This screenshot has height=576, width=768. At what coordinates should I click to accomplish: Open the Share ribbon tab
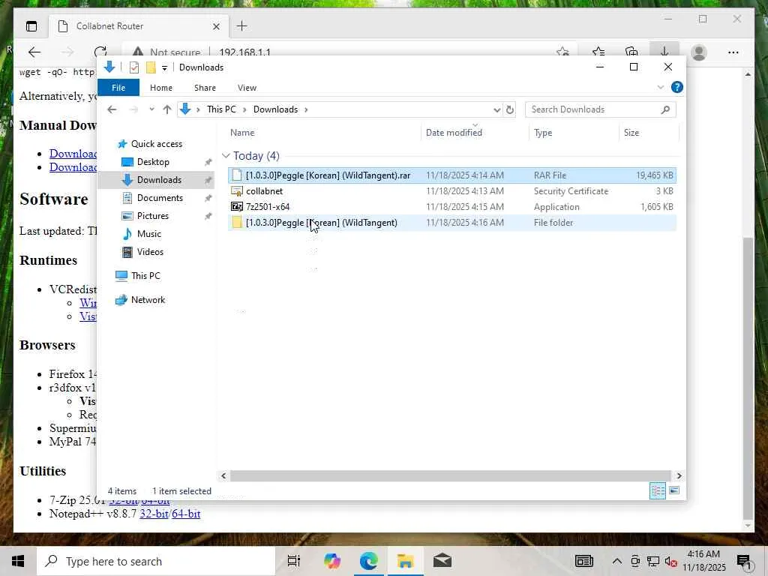tap(205, 88)
